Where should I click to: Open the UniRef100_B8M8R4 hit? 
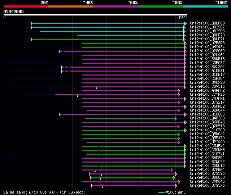(207, 158)
